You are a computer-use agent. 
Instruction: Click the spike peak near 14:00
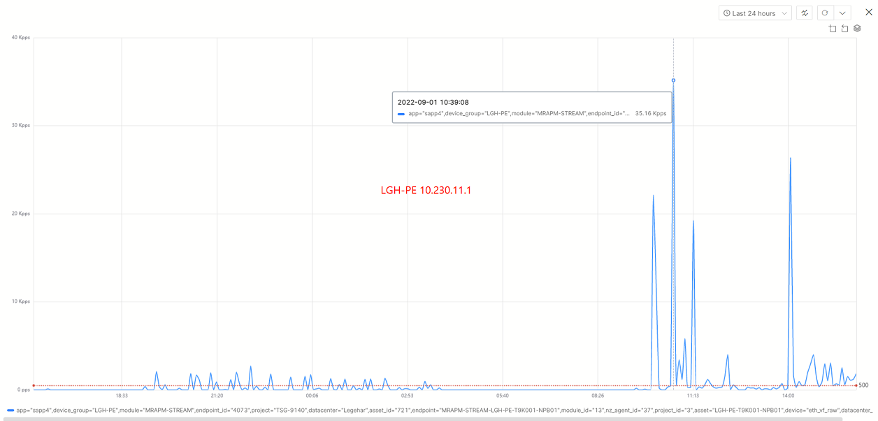790,158
